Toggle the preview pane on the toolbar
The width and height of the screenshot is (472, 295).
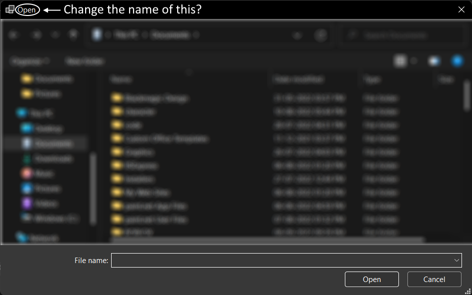point(434,60)
